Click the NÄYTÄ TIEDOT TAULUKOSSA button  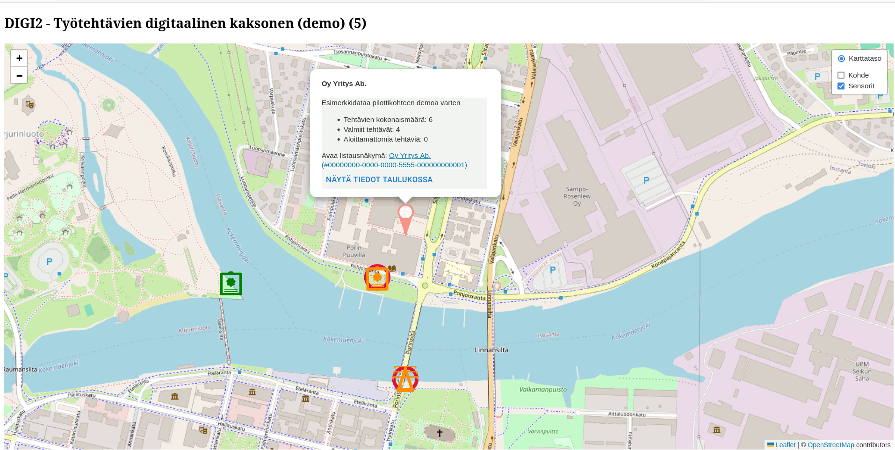(379, 179)
